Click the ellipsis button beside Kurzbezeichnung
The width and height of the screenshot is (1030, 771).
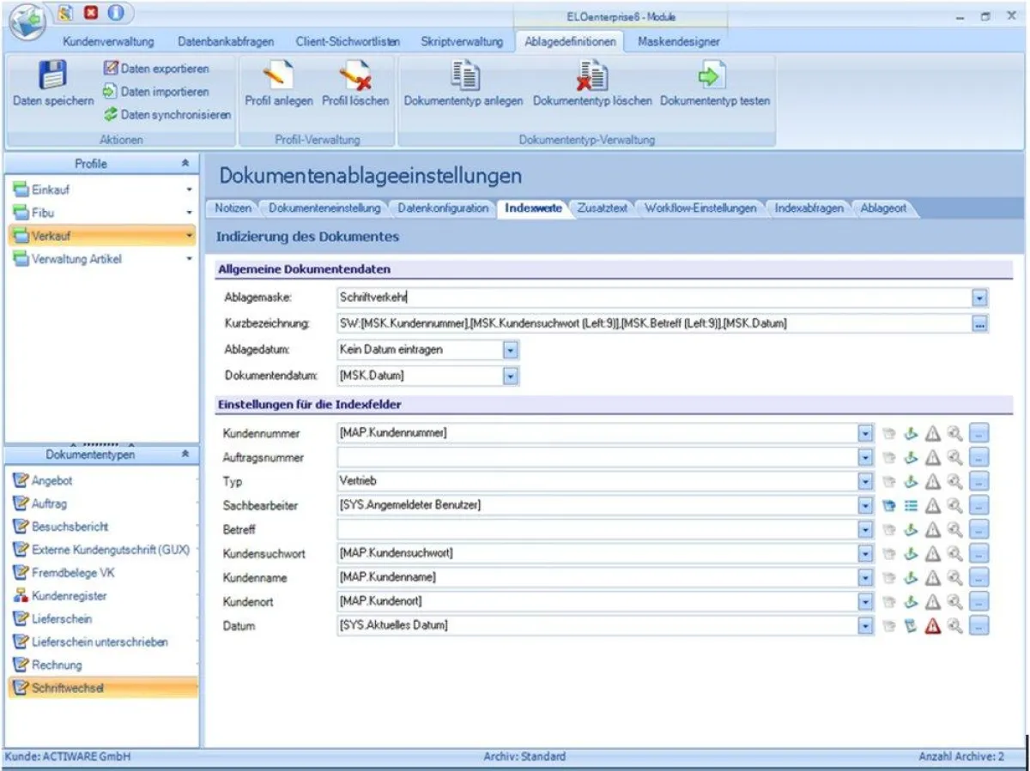pos(980,324)
